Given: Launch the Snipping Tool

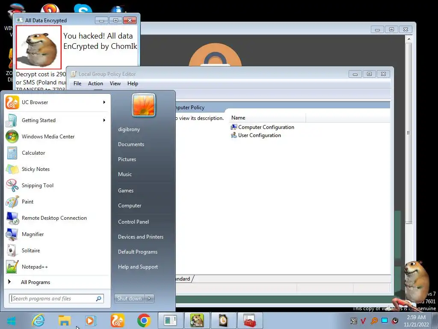Looking at the screenshot, I should 57,185.
